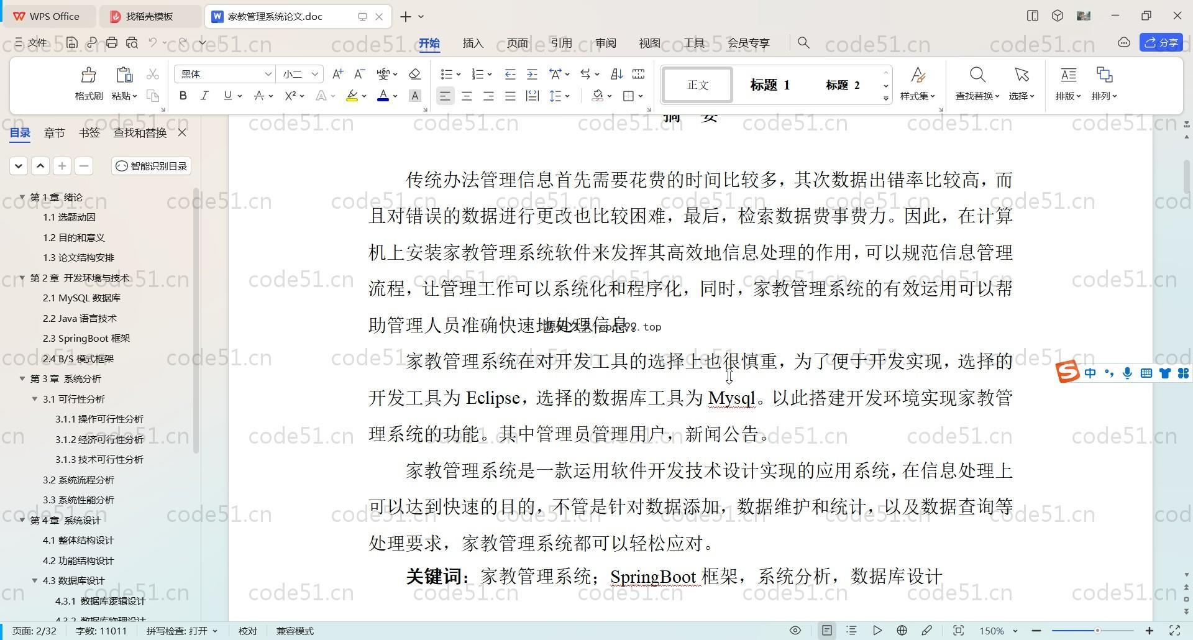Open the 审阅 ribbon tab

click(606, 43)
